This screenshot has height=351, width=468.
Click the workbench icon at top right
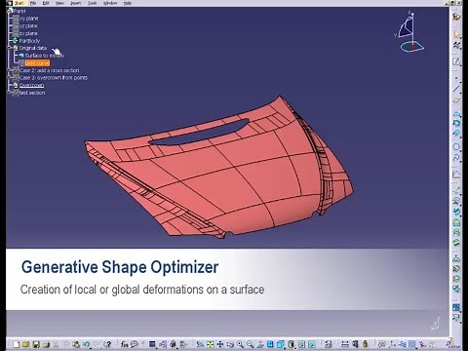pyautogui.click(x=456, y=17)
